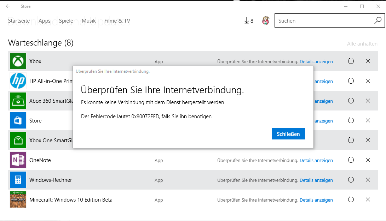Cancel the Xbox download
Screen dimensions: 386x221
click(x=368, y=61)
